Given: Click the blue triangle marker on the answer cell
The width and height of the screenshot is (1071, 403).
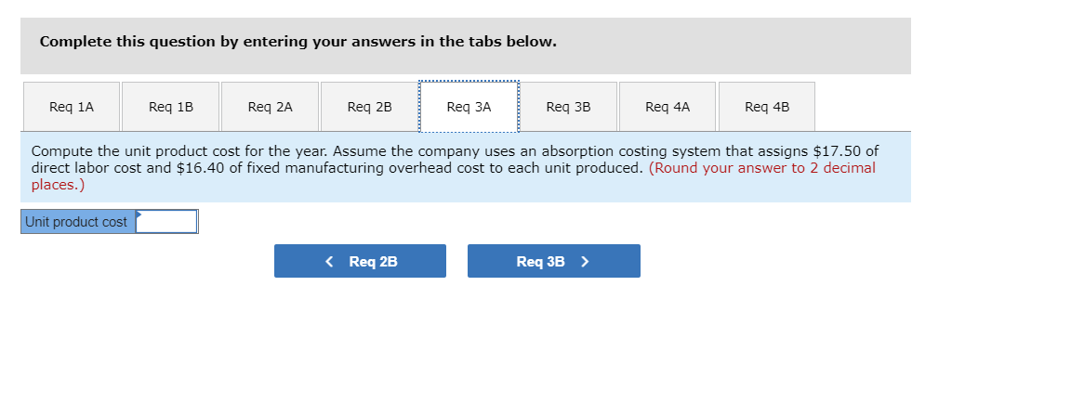Looking at the screenshot, I should [139, 214].
